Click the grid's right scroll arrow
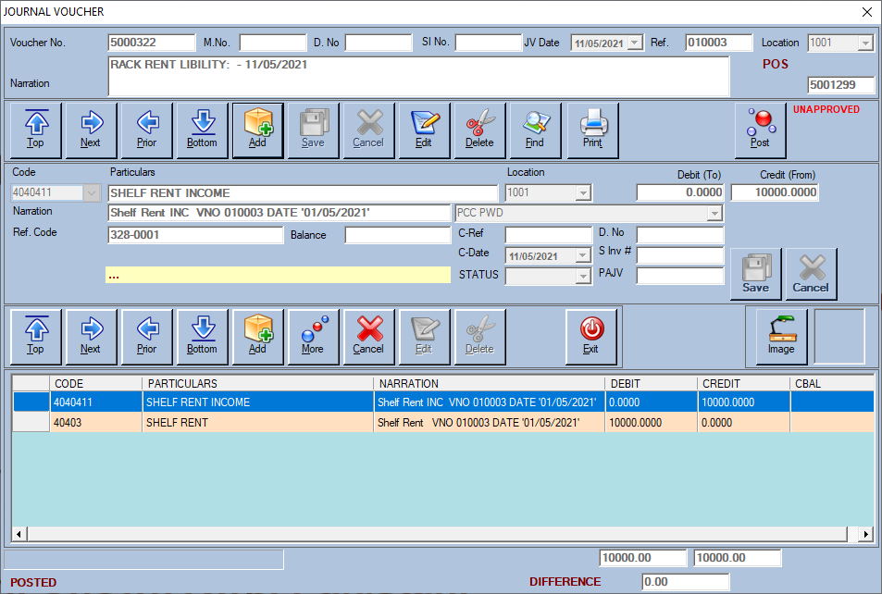Image resolution: width=882 pixels, height=594 pixels. tap(865, 534)
